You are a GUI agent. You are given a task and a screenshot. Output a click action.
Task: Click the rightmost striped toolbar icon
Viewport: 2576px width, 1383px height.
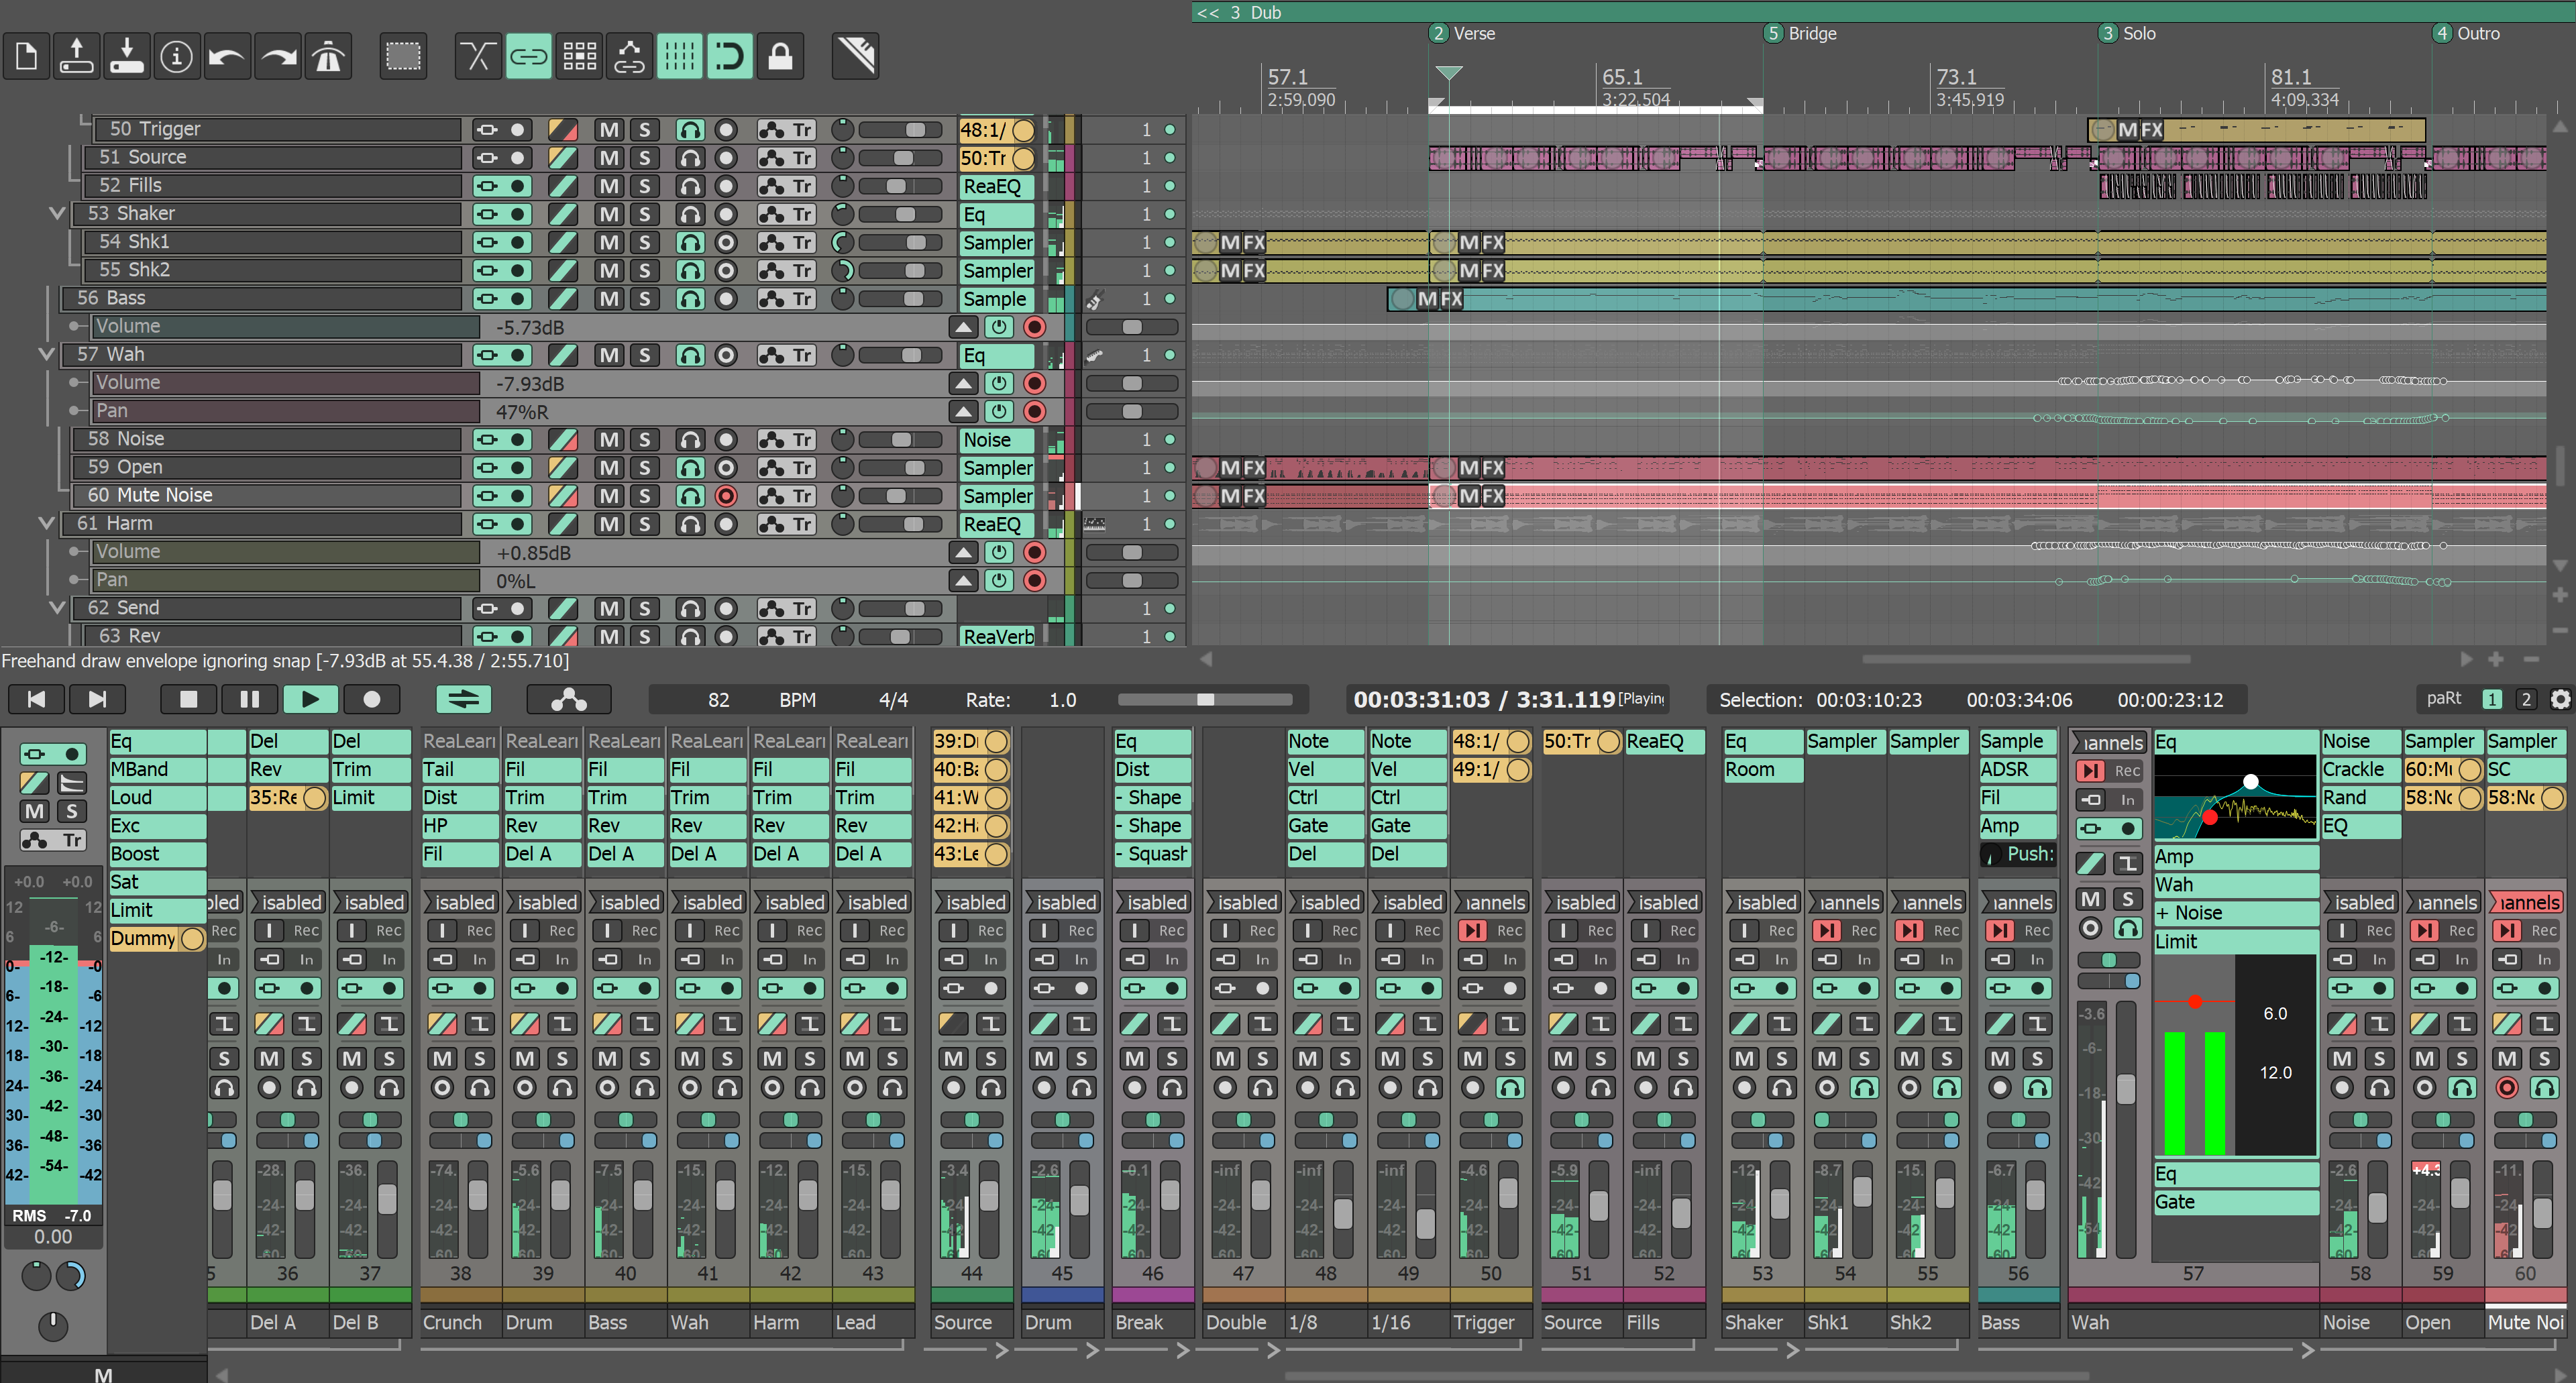856,56
